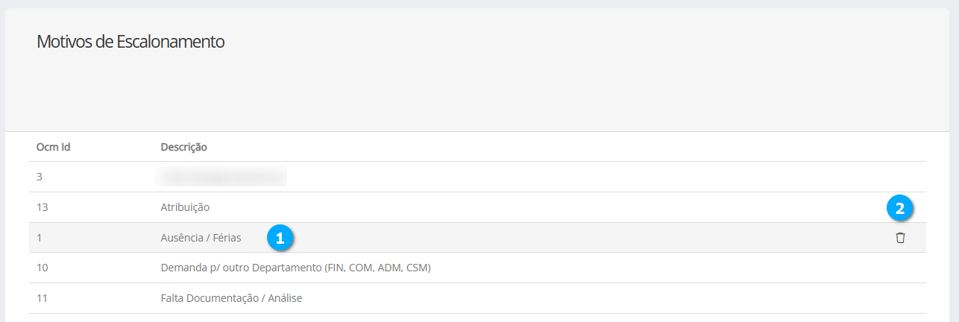Open the Demanda p/ outro Departamento entry
Screen dimensions: 959x322
(x=295, y=268)
